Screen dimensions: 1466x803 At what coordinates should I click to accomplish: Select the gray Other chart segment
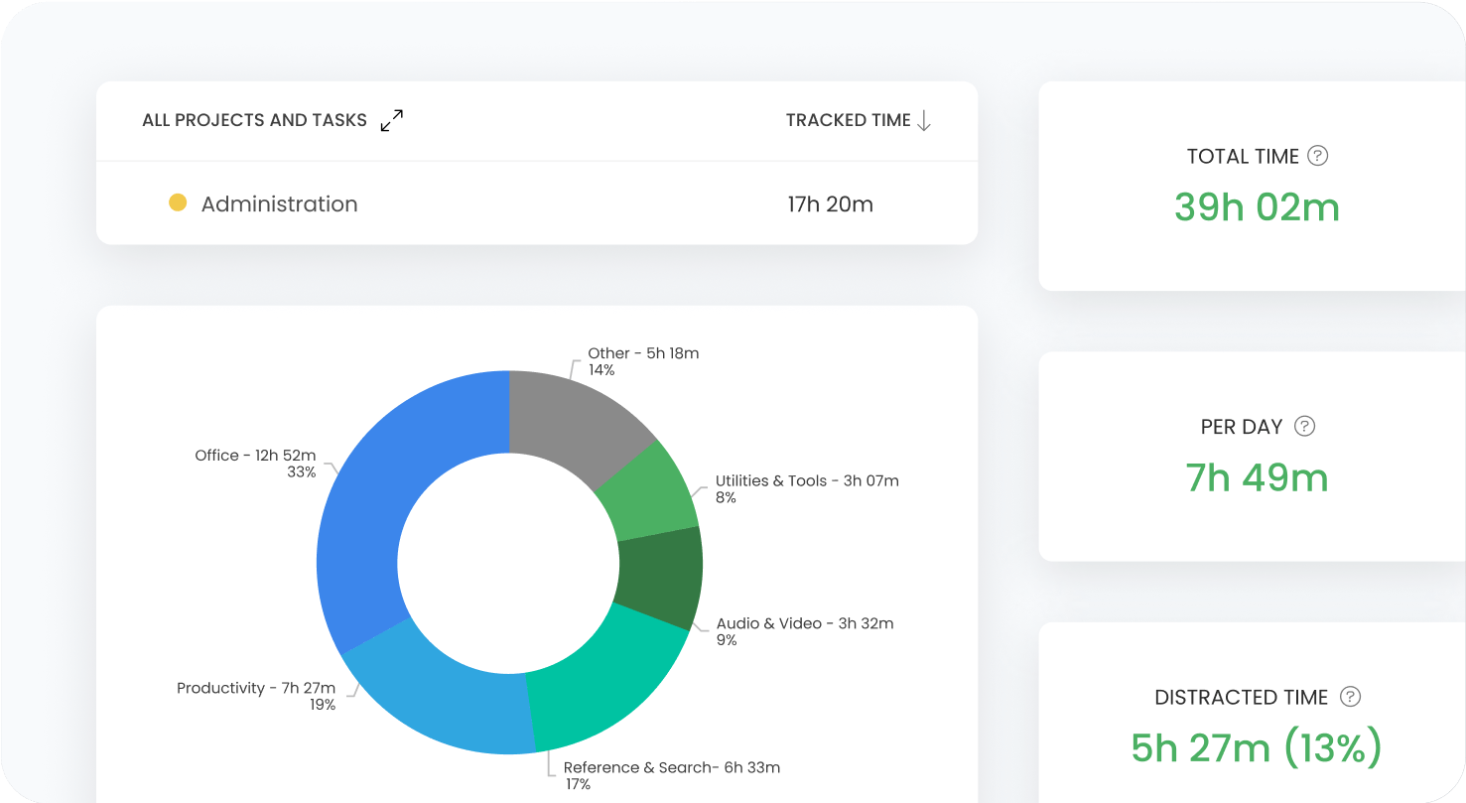tap(574, 417)
